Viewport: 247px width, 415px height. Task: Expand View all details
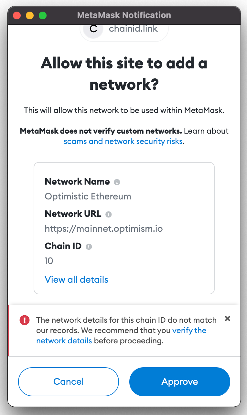pyautogui.click(x=76, y=279)
